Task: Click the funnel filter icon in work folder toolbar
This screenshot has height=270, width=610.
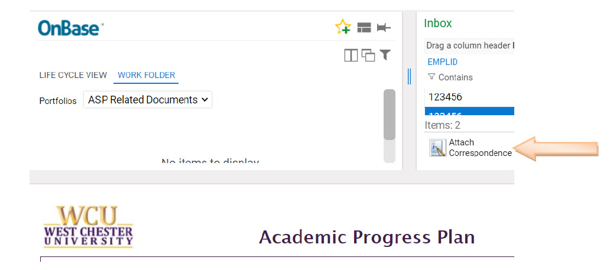Action: (x=385, y=55)
